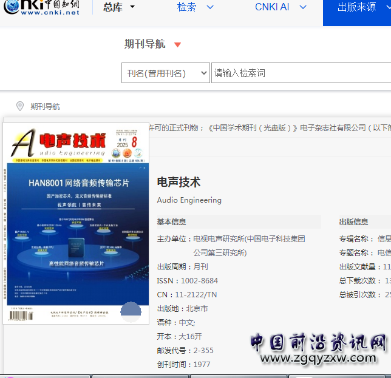Click the CNKI logo
This screenshot has height=378, width=391.
point(41,7)
